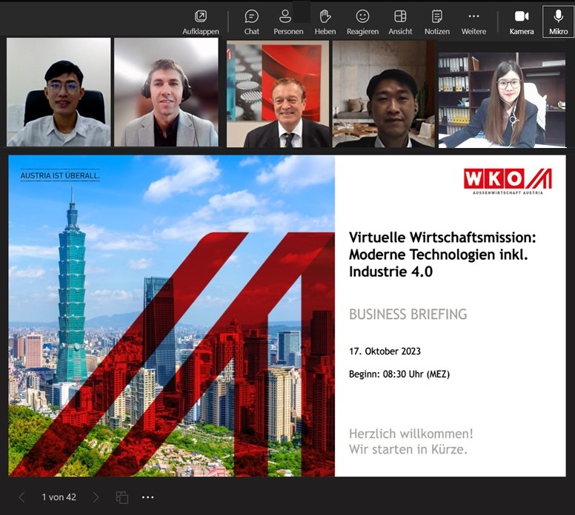Toggle the Kamera on or off

522,22
